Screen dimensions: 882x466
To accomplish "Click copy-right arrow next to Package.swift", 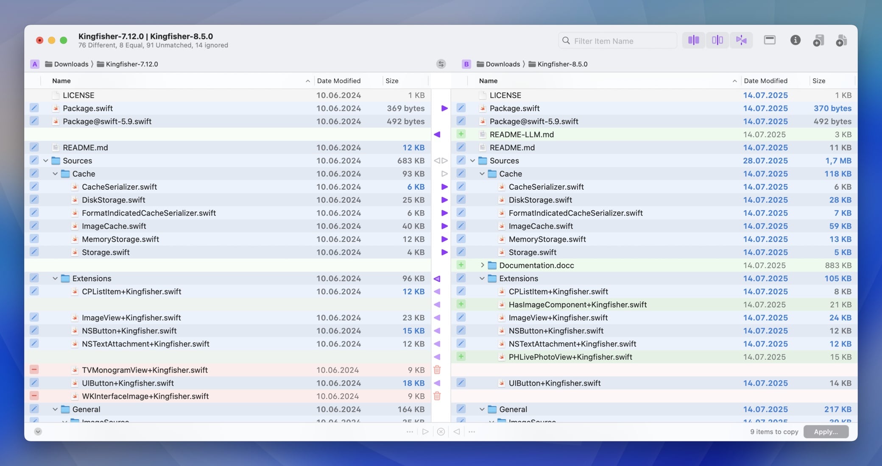I will point(444,108).
